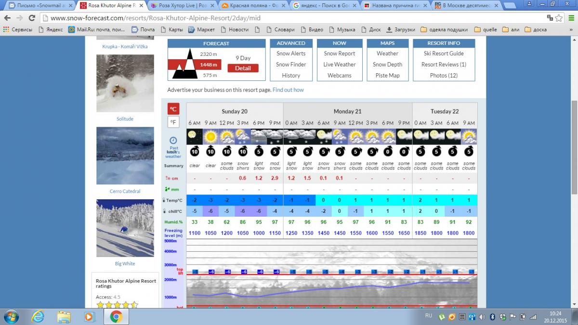This screenshot has width=578, height=325.
Task: Expand the доска bookmarks folder
Action: pos(536,29)
